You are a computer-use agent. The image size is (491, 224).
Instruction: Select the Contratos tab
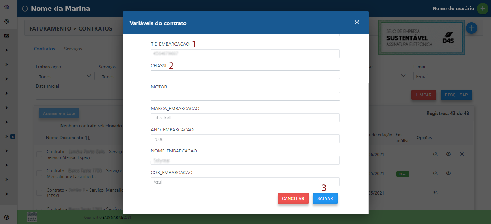click(44, 48)
